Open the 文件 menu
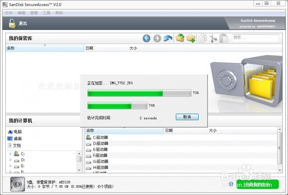This screenshot has height=195, width=288. 9,13
